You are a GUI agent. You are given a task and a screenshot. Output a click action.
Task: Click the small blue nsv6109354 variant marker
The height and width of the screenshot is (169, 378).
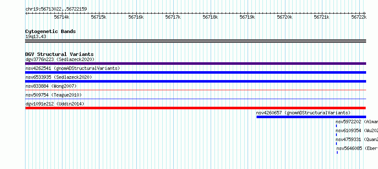point(336,135)
